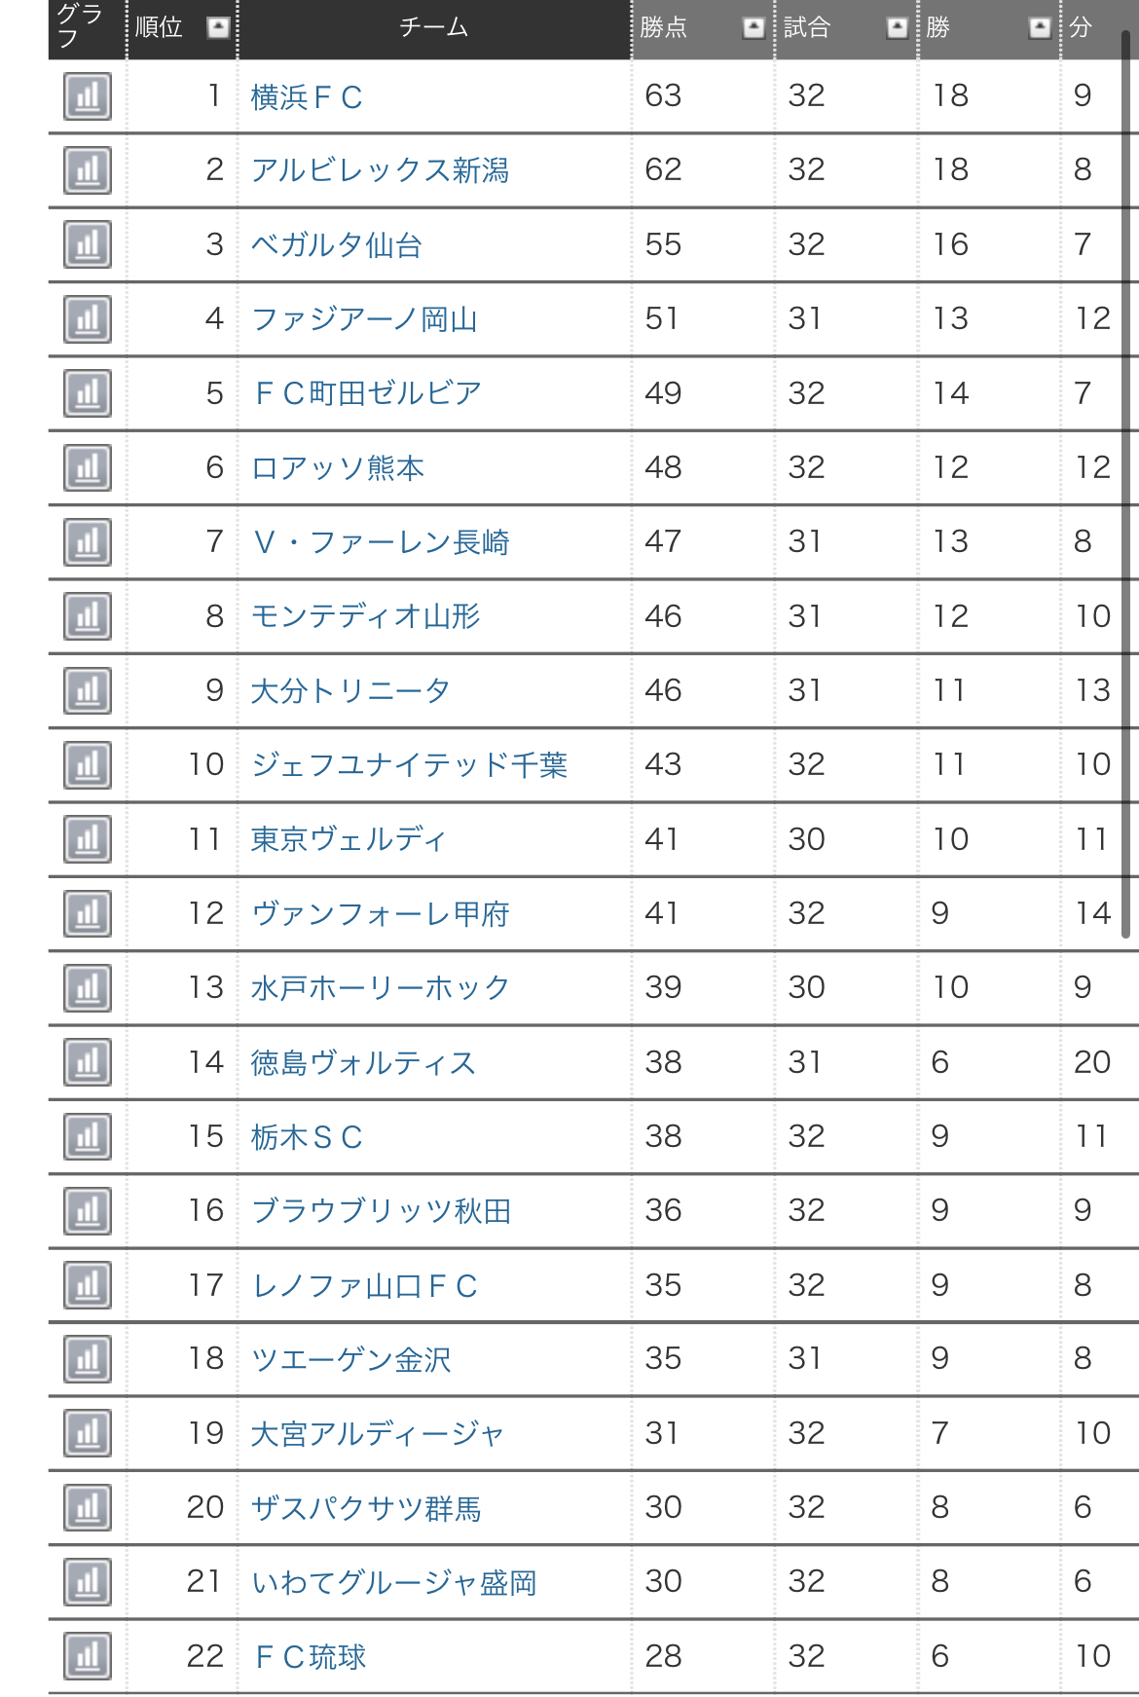The height and width of the screenshot is (1697, 1139).
Task: Open graph icon for 徳島ヴォルティス
Action: point(88,1062)
